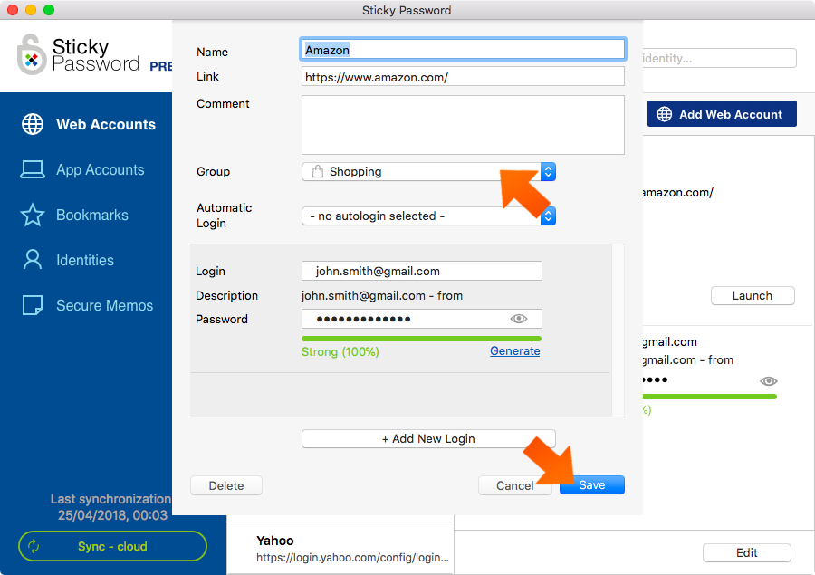The height and width of the screenshot is (575, 815).
Task: Click the search identity field
Action: [719, 58]
